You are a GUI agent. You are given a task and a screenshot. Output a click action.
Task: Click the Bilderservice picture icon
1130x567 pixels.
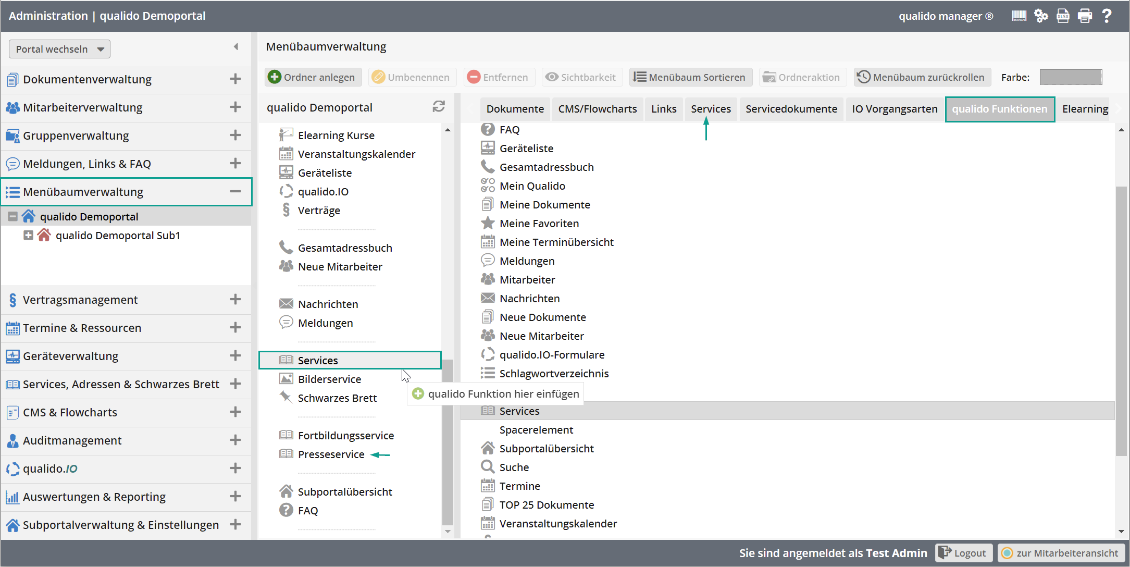tap(286, 379)
